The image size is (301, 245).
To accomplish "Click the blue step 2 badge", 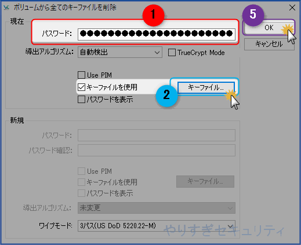I will pyautogui.click(x=166, y=95).
